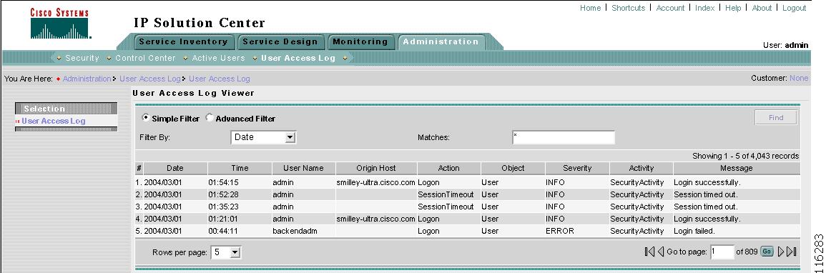Select the Administration tab
826x273 pixels.
tap(441, 41)
